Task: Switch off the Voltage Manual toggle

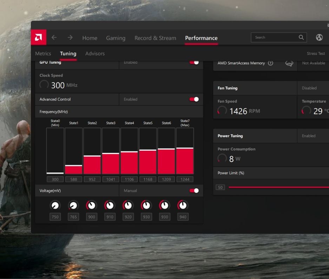Action: (194, 191)
